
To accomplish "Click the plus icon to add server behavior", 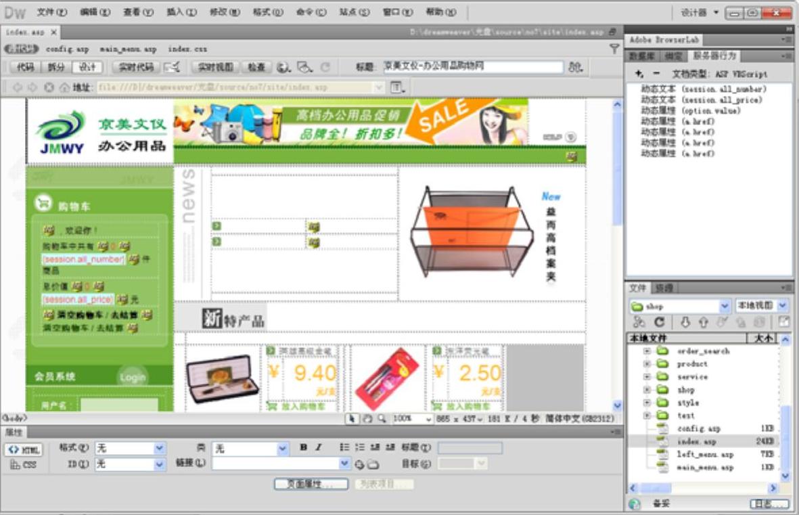I will pyautogui.click(x=639, y=74).
